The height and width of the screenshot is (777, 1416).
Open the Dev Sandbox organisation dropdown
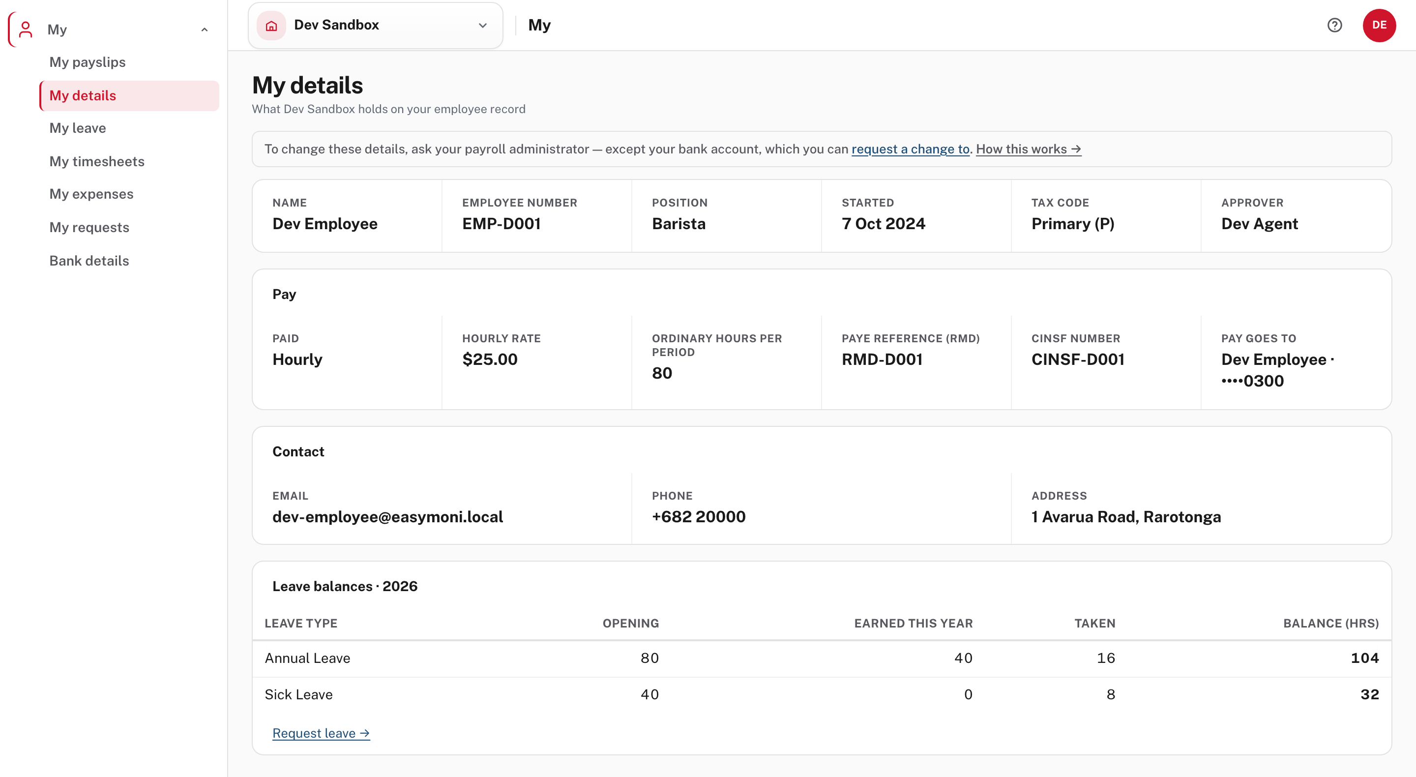[x=376, y=25]
